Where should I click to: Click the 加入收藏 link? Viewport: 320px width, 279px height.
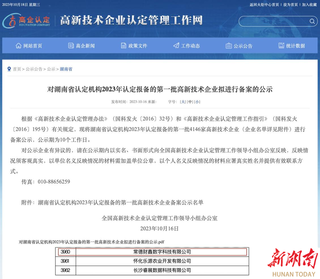pyautogui.click(x=309, y=4)
